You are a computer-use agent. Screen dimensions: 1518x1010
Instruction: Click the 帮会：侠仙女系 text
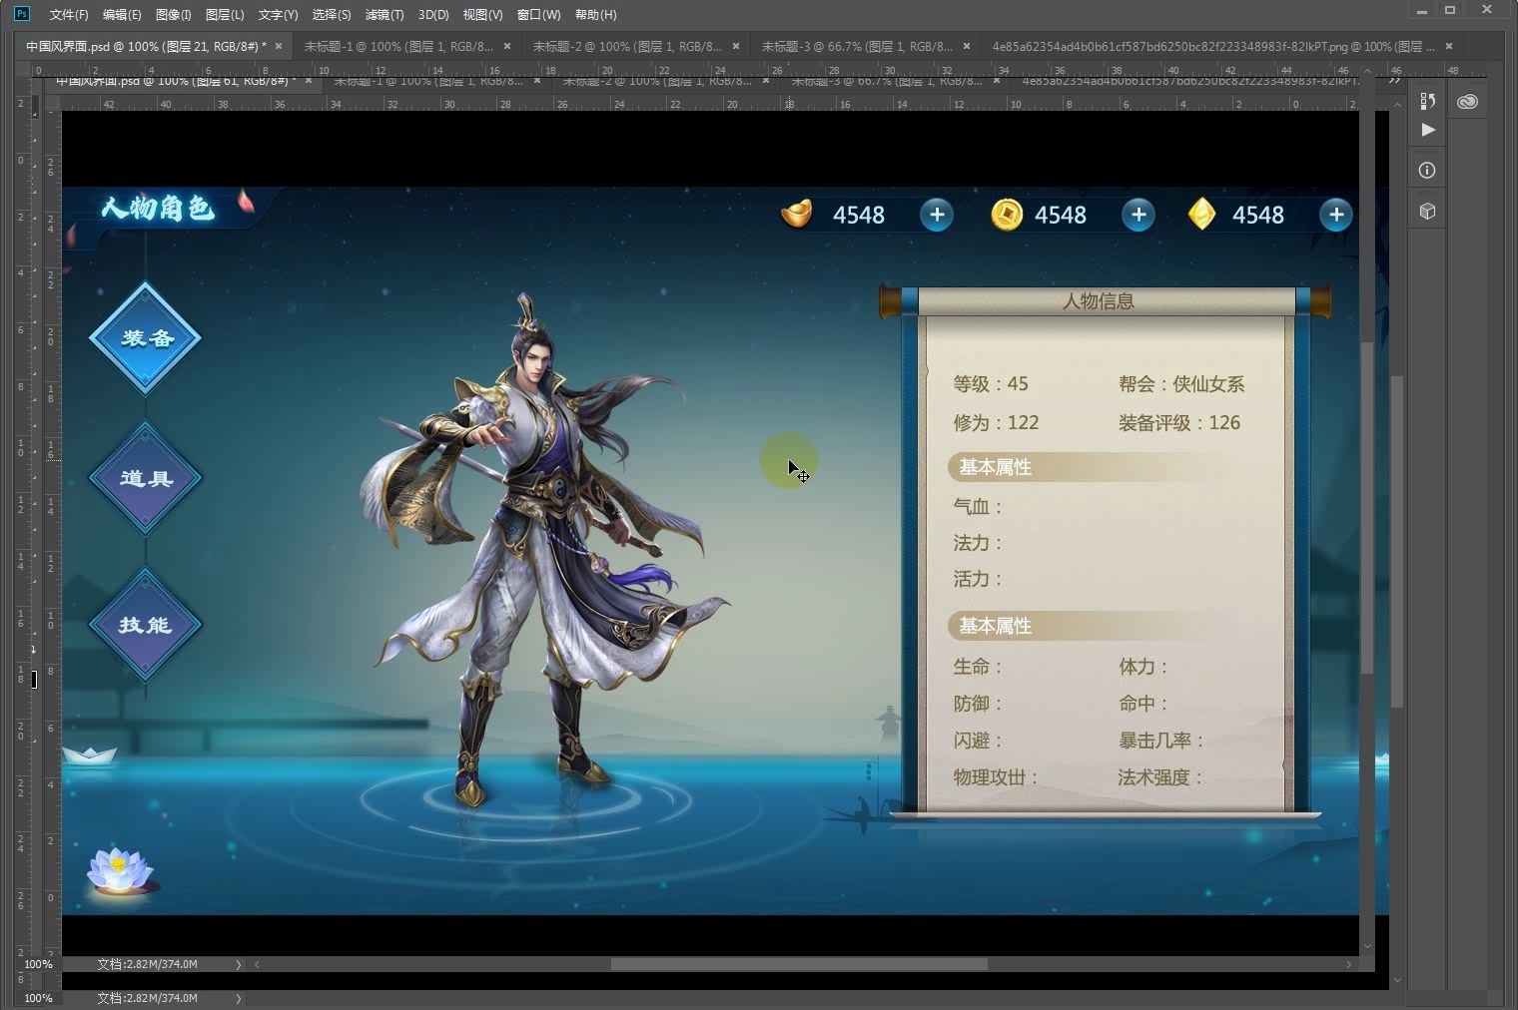(1181, 384)
